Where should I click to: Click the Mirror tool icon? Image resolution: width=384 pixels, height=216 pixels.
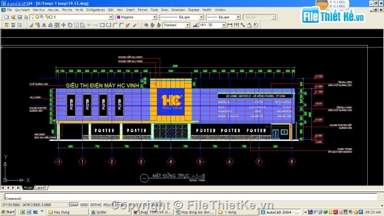coord(44,25)
